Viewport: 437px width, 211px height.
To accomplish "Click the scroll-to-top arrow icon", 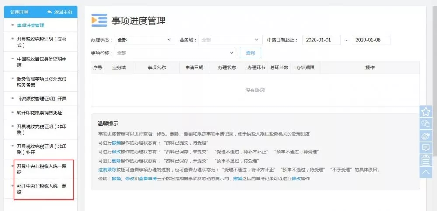I will [x=426, y=172].
